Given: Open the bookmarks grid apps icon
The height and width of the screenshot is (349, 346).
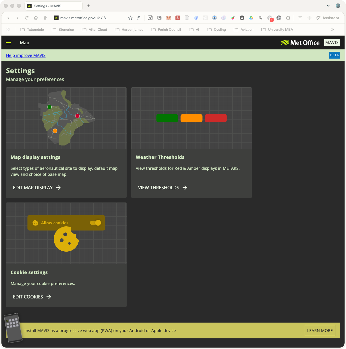Looking at the screenshot, I should (x=8, y=30).
